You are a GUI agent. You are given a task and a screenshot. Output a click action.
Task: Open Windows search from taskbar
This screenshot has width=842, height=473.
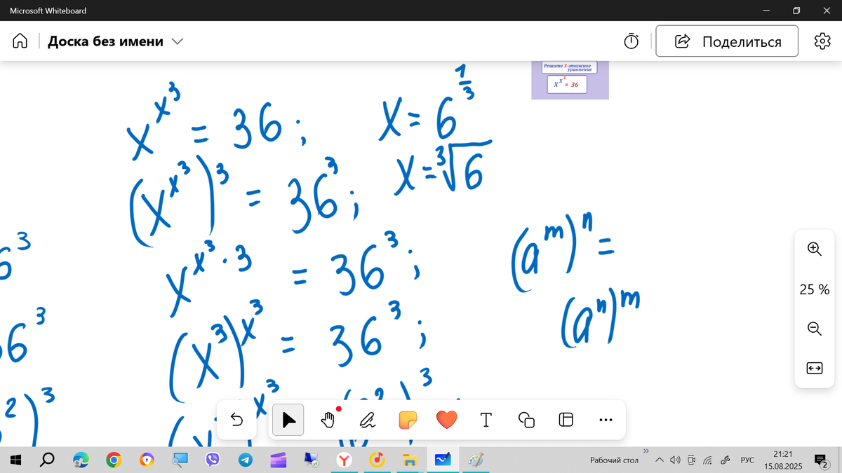pos(48,460)
